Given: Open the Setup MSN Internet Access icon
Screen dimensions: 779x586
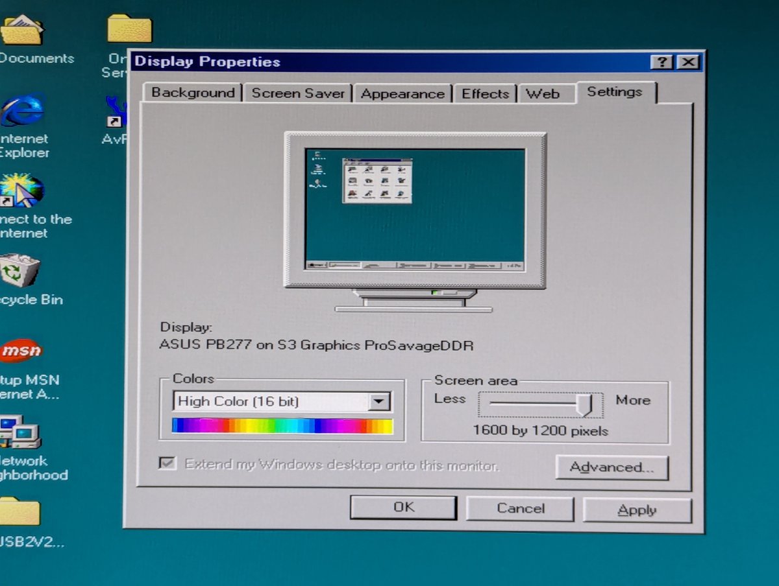Looking at the screenshot, I should pyautogui.click(x=21, y=351).
